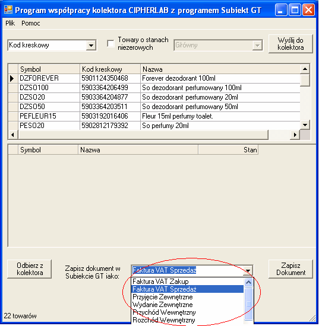
Task: Expand the document type dropdown arrow
Action: 248,270
